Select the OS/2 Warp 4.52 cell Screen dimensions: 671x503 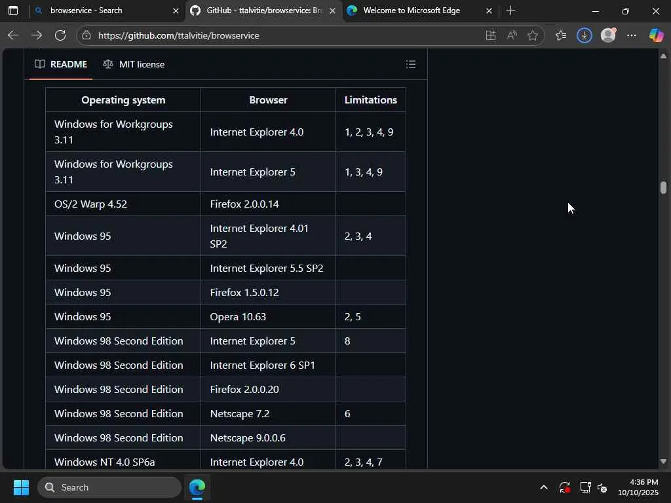click(x=123, y=204)
